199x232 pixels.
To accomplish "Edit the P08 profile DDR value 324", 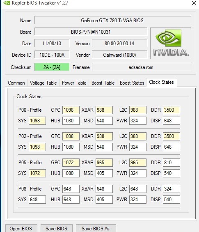I will click(x=172, y=189).
